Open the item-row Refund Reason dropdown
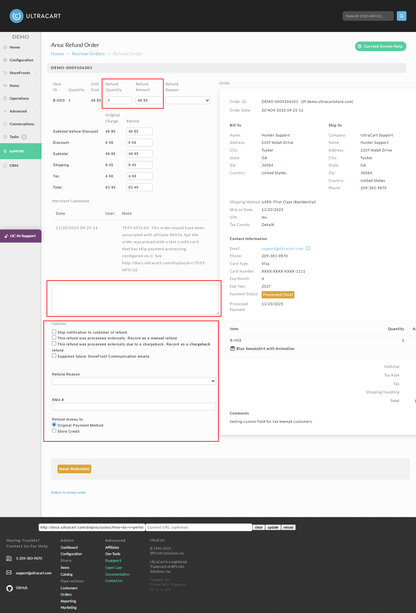416x613 pixels. [x=188, y=100]
